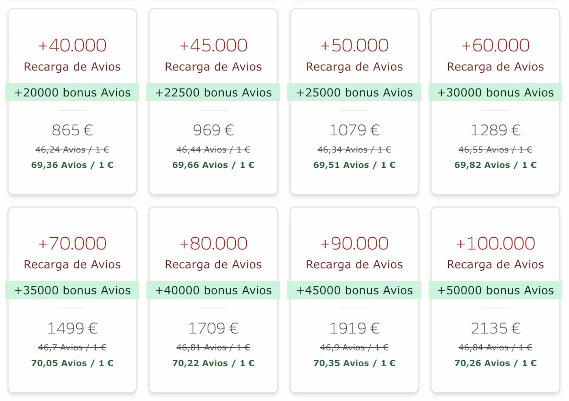Click the +20000 bonus Avios badge
This screenshot has height=401, width=569.
tap(72, 92)
